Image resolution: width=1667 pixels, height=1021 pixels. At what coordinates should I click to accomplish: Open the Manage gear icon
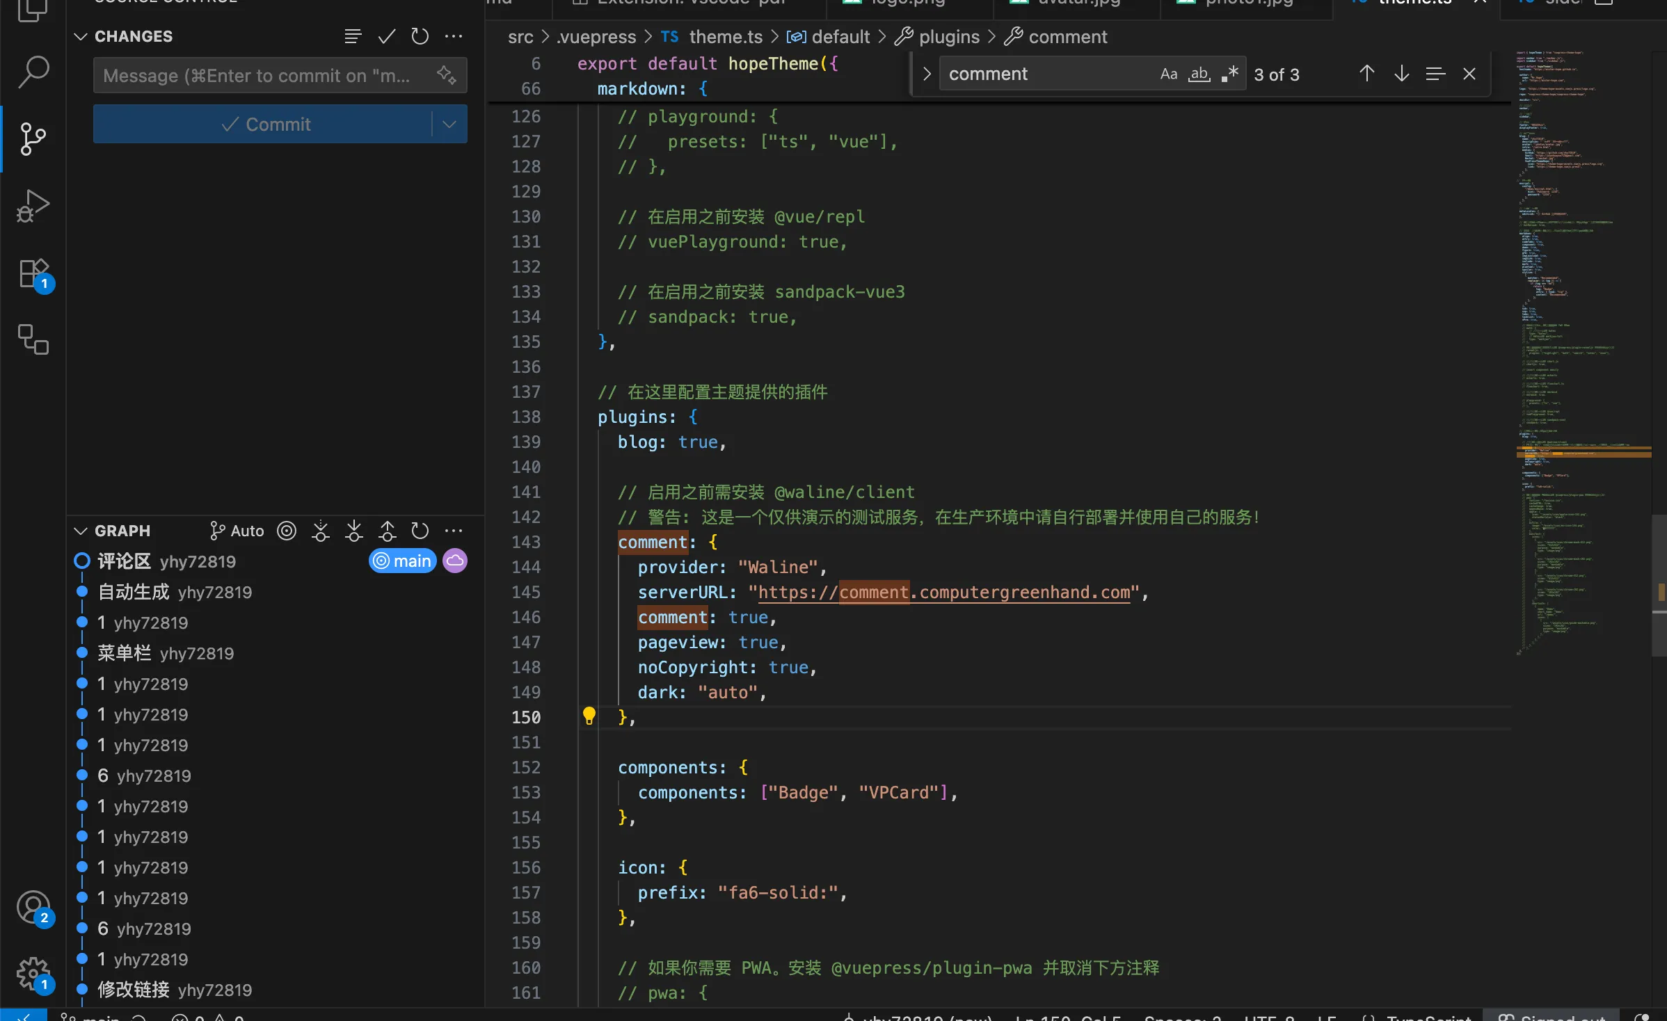point(33,974)
